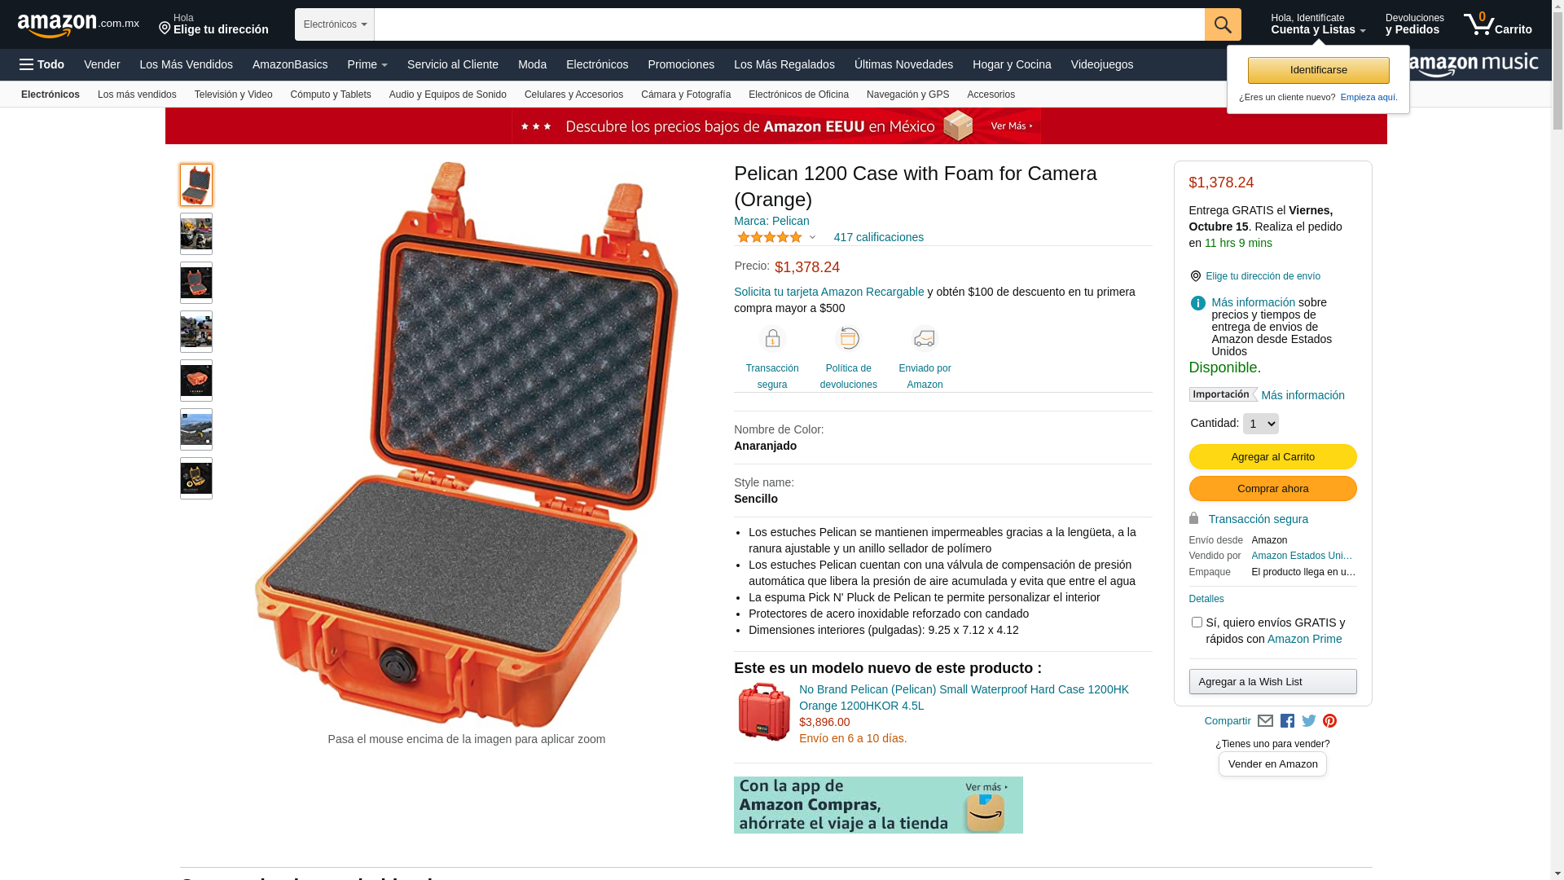
Task: Expand star ratings breakdown arrow
Action: 812,238
